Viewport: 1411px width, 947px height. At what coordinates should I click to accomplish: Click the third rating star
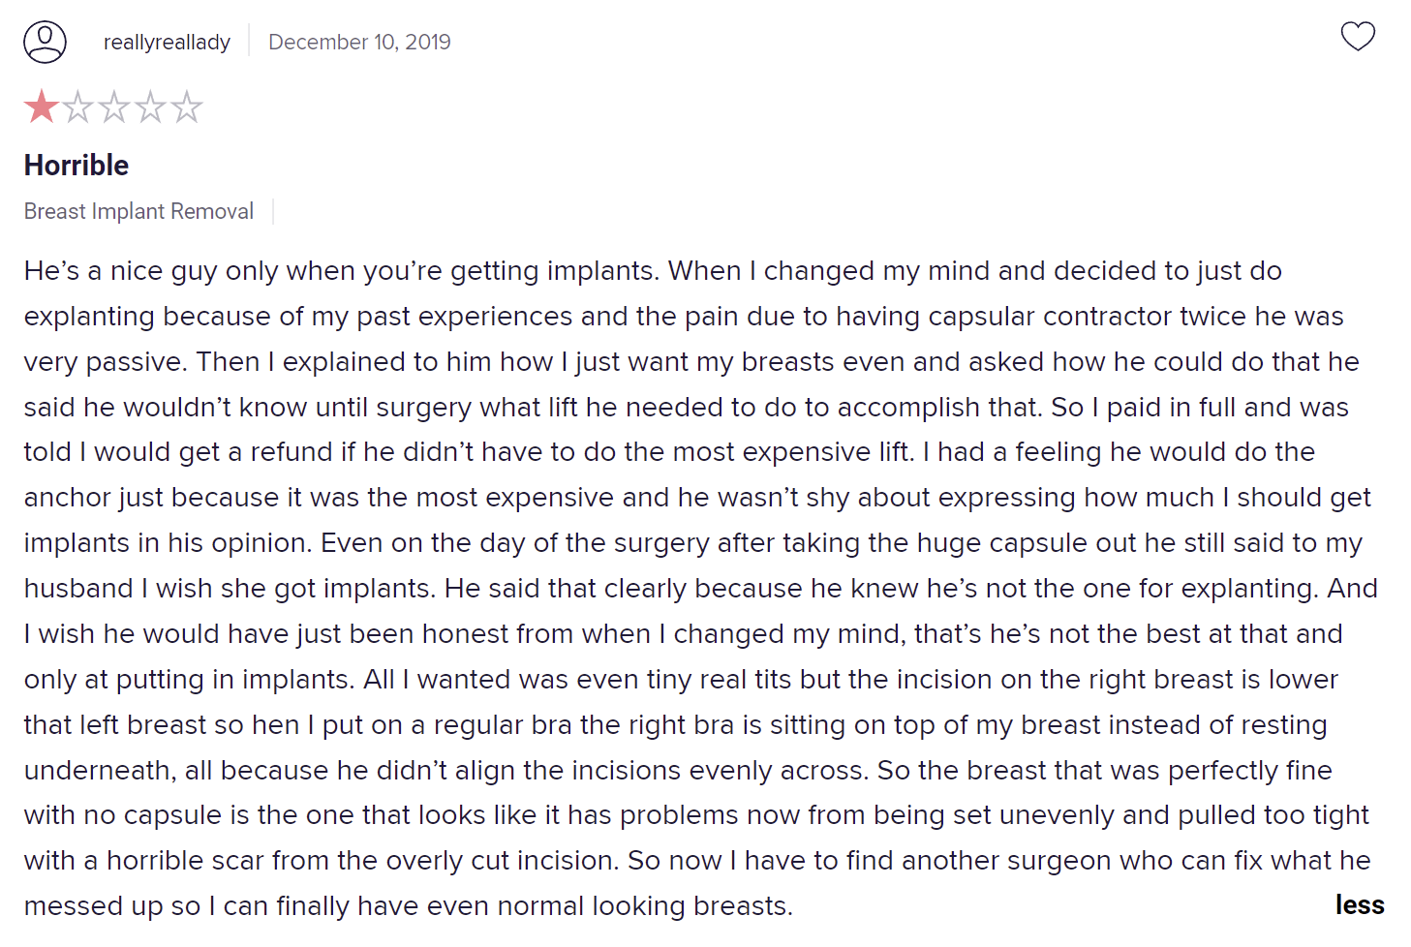(114, 107)
